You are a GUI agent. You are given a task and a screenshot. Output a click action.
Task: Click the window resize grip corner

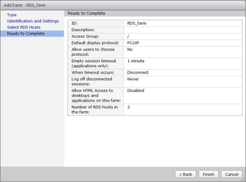click(243, 179)
